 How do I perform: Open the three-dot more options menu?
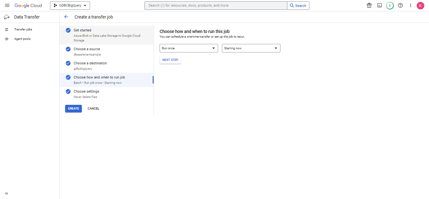[x=410, y=5]
